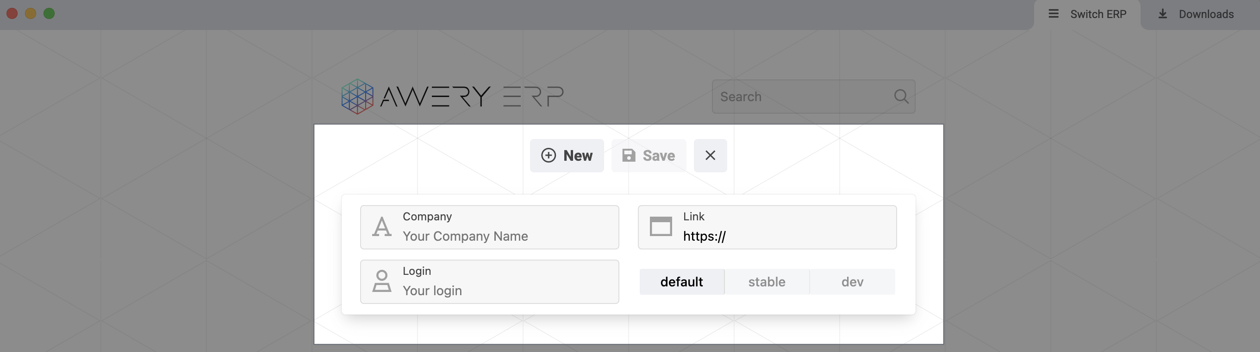Image resolution: width=1260 pixels, height=352 pixels.
Task: Click the plus circle icon in New
Action: pos(549,155)
